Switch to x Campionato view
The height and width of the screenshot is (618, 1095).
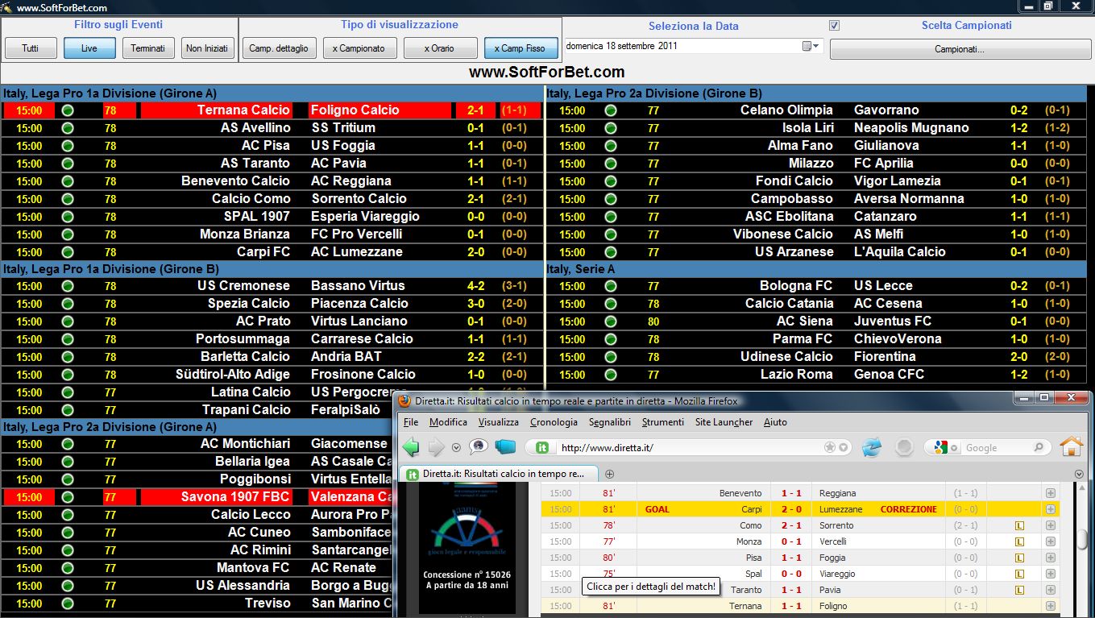359,48
